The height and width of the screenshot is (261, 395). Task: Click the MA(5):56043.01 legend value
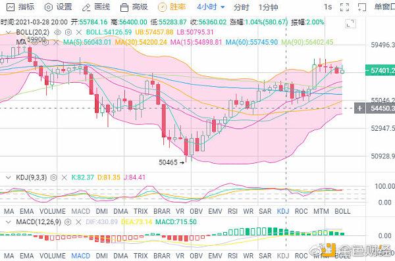pyautogui.click(x=87, y=42)
